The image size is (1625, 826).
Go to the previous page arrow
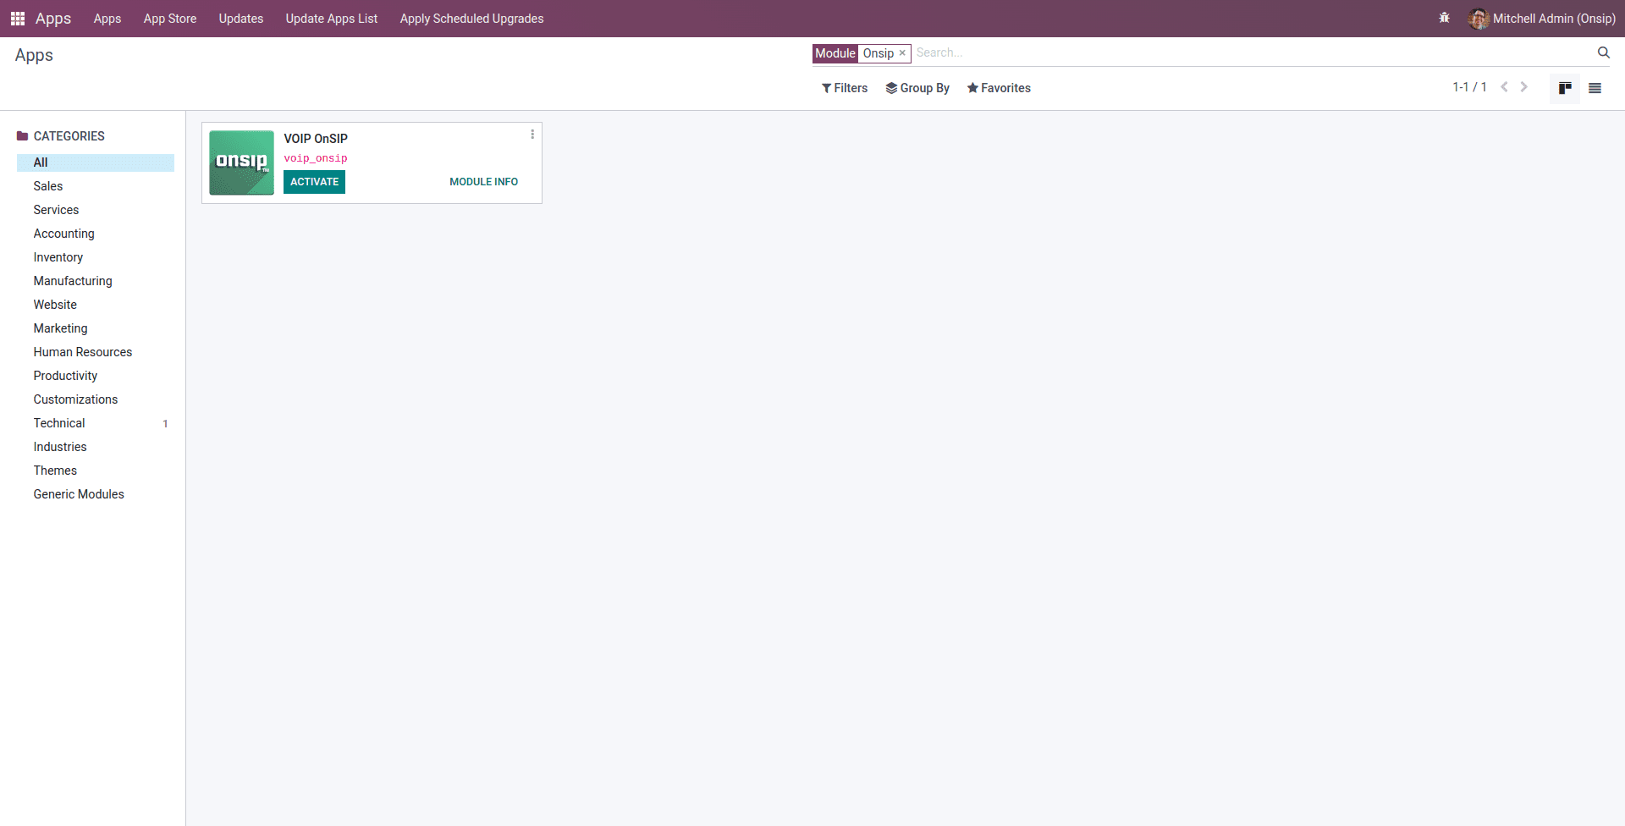[1504, 87]
